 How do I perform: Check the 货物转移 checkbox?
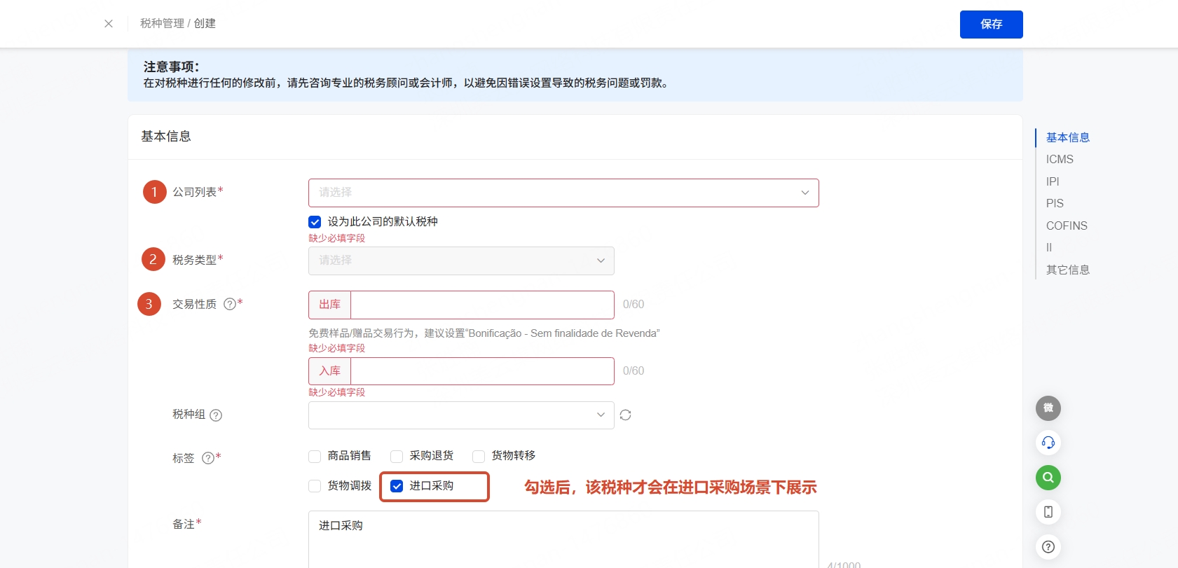[x=479, y=457]
